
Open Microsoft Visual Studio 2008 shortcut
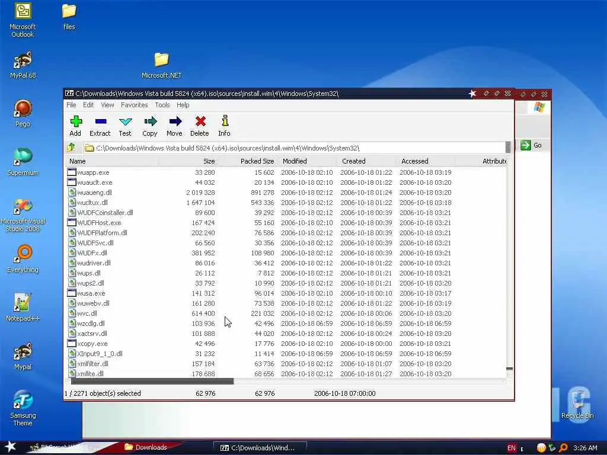click(23, 215)
